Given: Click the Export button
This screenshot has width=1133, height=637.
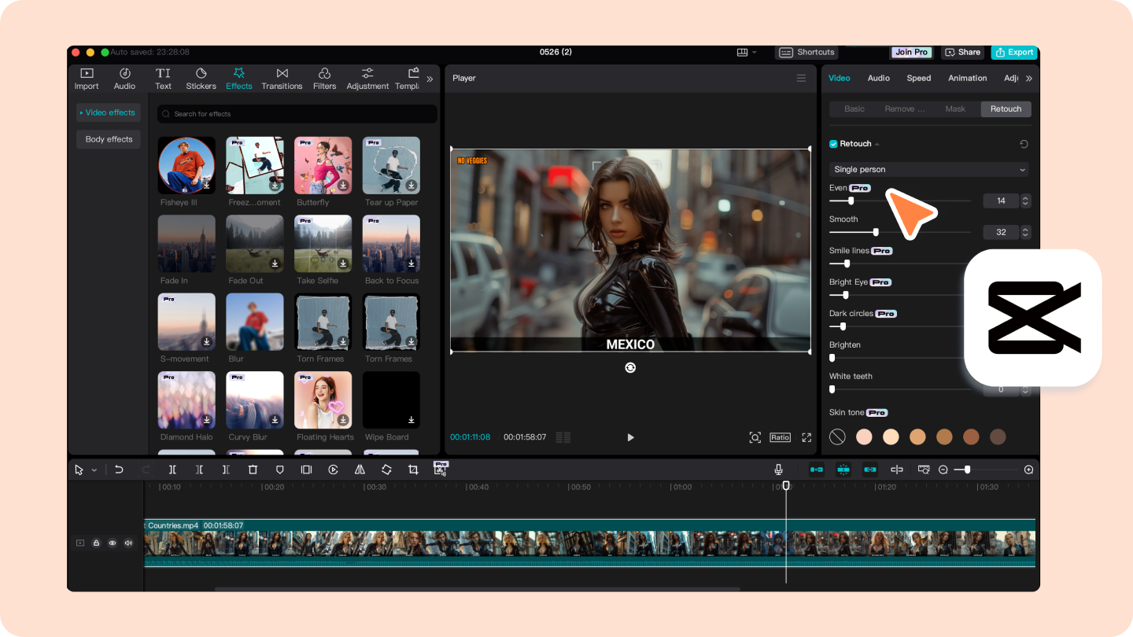Looking at the screenshot, I should coord(1013,52).
